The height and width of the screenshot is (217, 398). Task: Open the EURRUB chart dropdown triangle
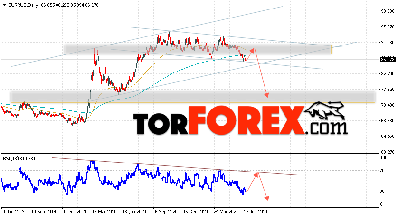(4, 5)
